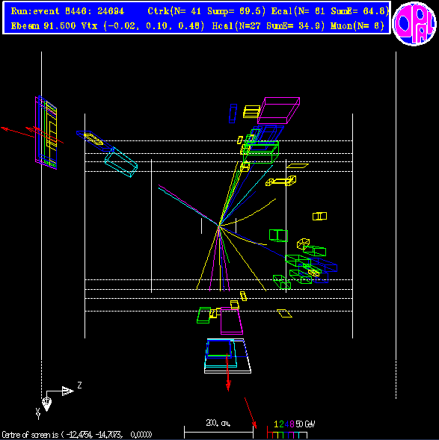Select the endcap detector cluster on the far left
Viewport: 439px width, 440px height.
(x=46, y=132)
